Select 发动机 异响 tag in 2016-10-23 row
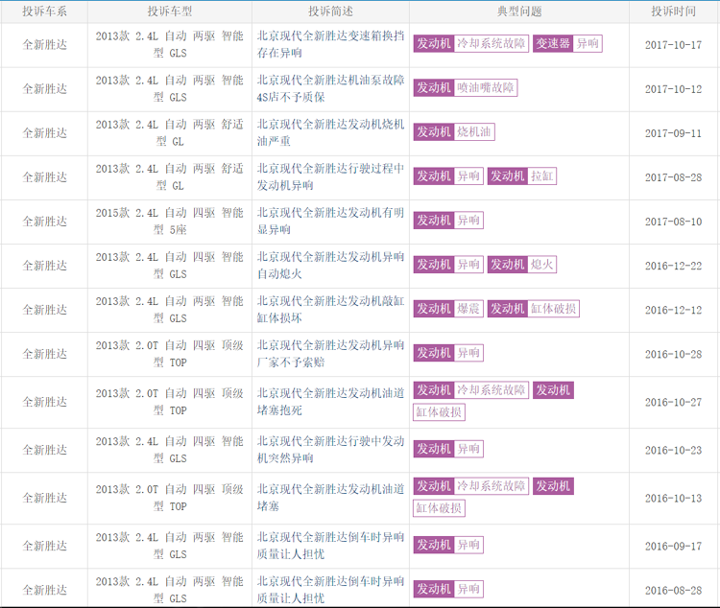This screenshot has width=720, height=608. point(448,449)
